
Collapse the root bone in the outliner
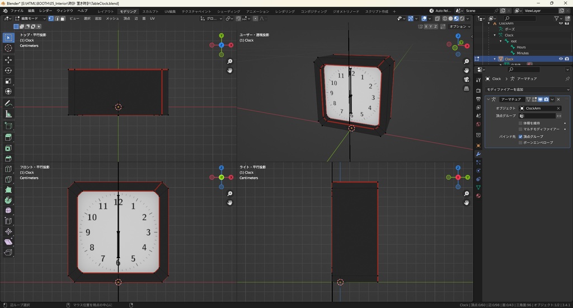(502, 41)
